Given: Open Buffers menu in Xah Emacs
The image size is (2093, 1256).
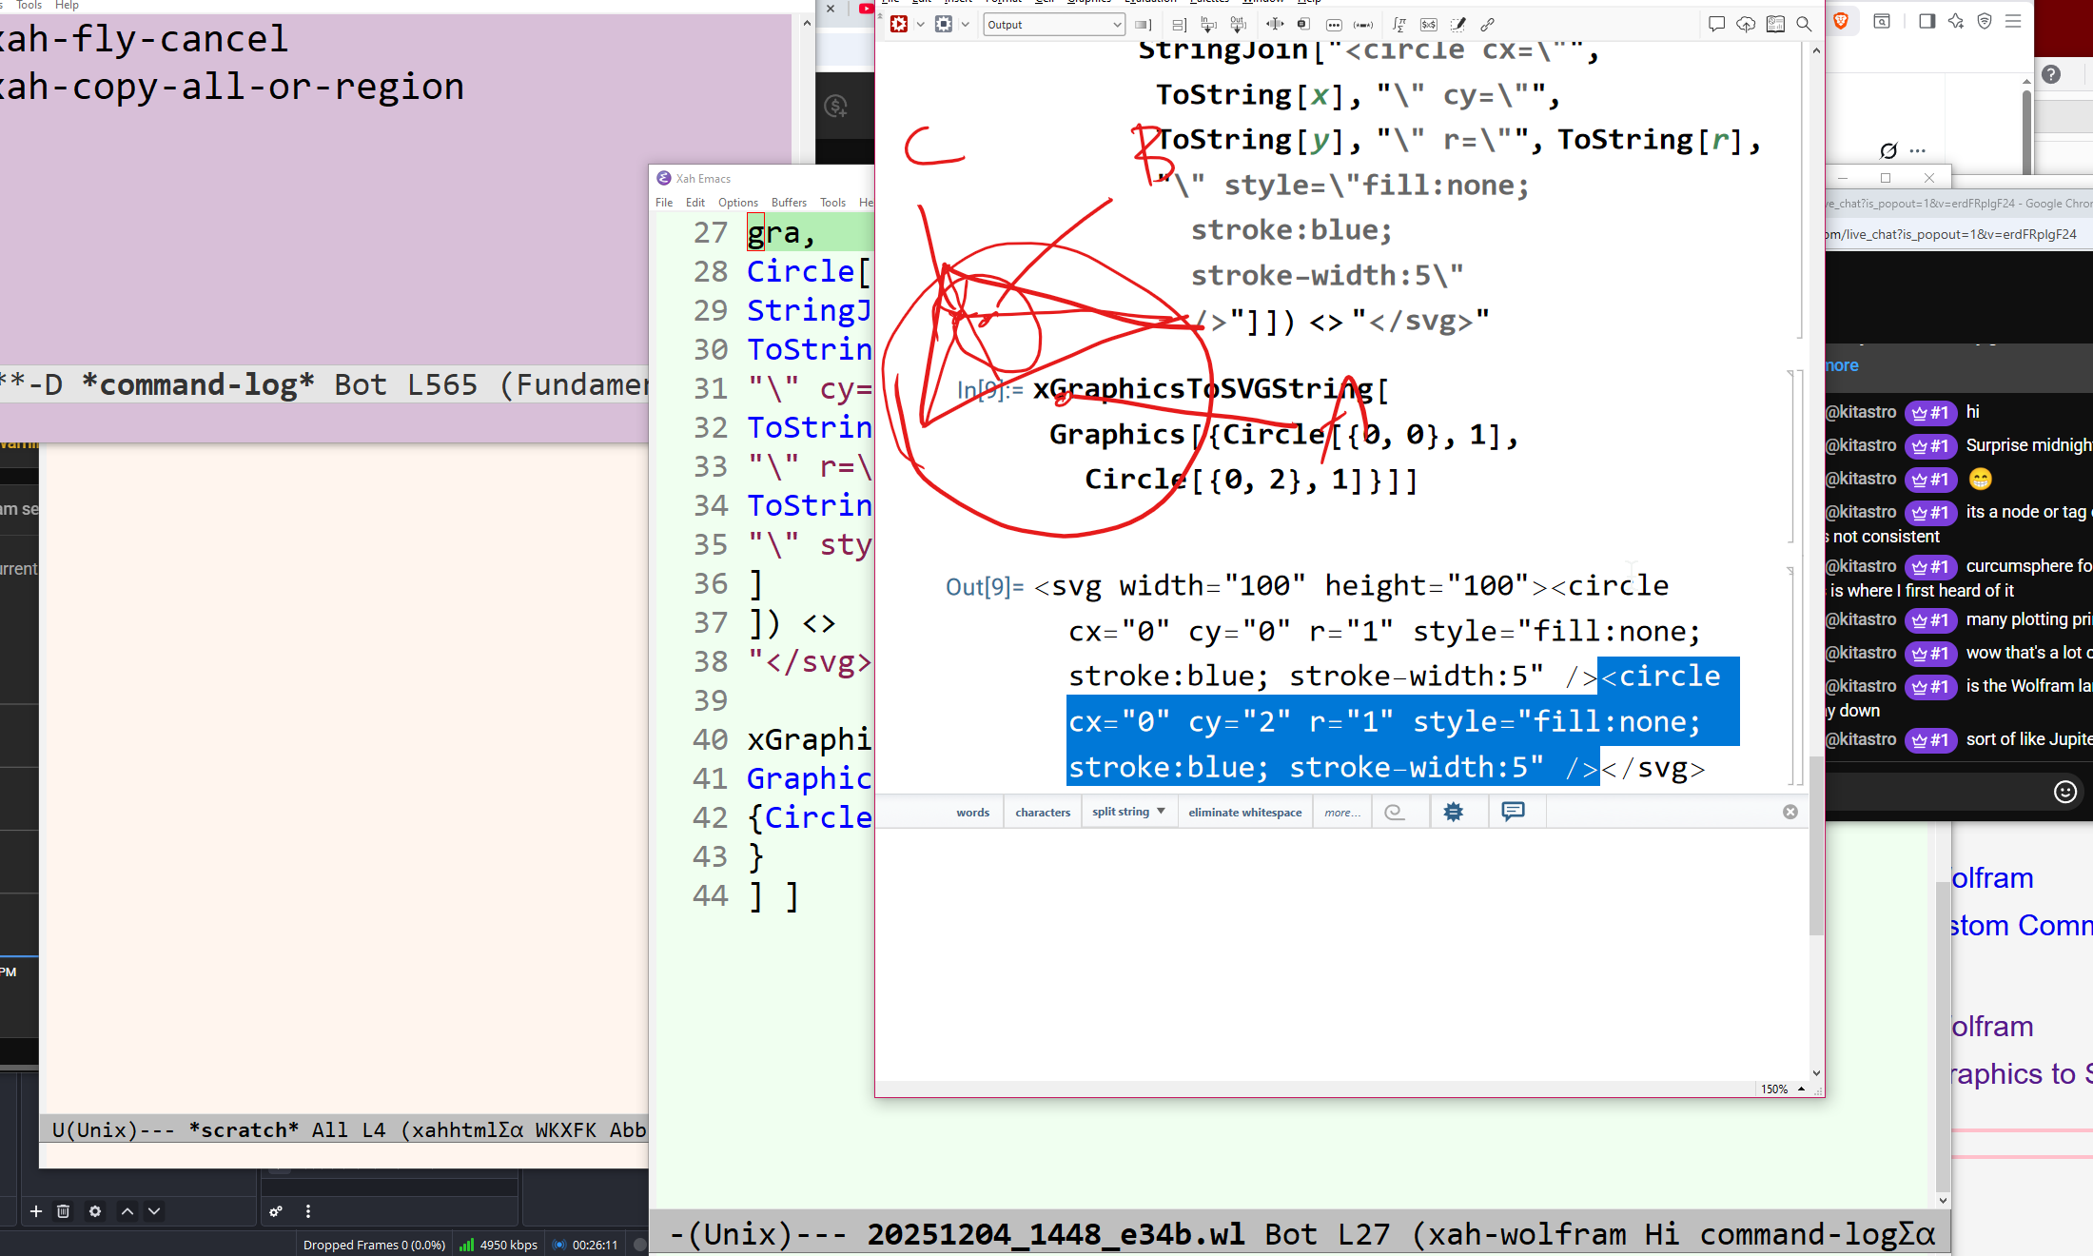Looking at the screenshot, I should click(788, 203).
